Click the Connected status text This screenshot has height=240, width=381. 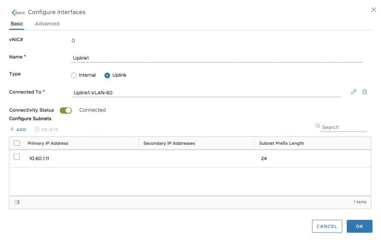pos(92,110)
